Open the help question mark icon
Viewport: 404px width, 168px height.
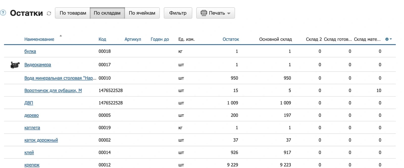(3, 13)
